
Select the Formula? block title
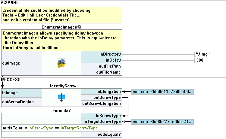[x=61, y=110]
